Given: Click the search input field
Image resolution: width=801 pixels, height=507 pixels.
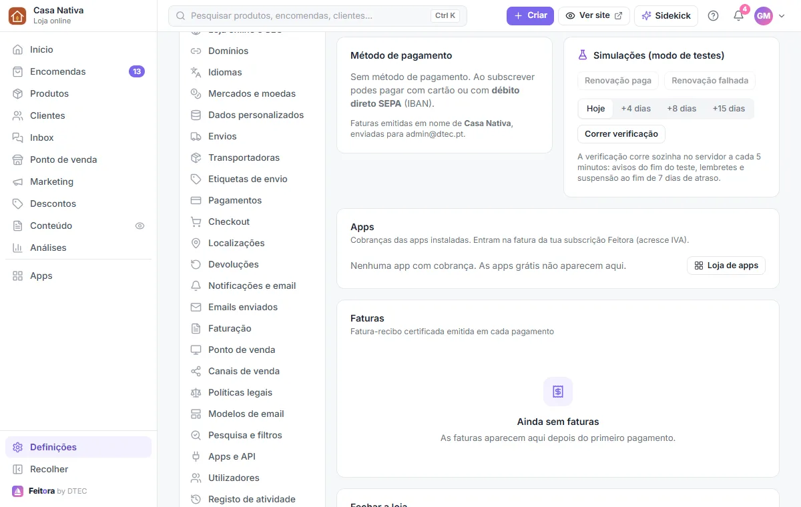Looking at the screenshot, I should point(318,15).
